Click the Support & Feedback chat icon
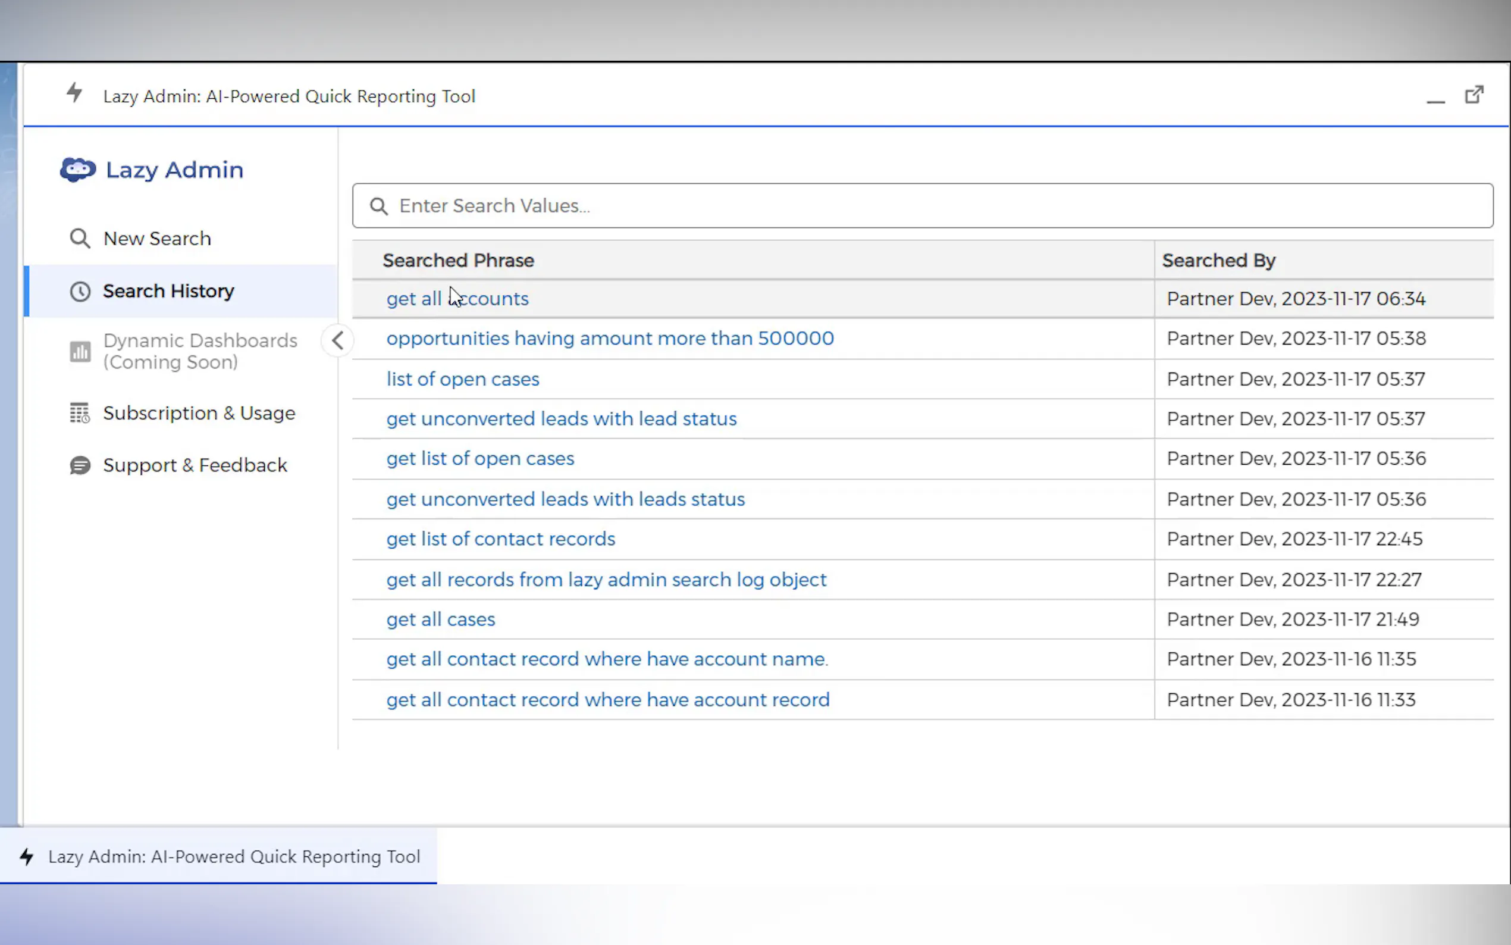This screenshot has width=1511, height=945. [x=80, y=465]
